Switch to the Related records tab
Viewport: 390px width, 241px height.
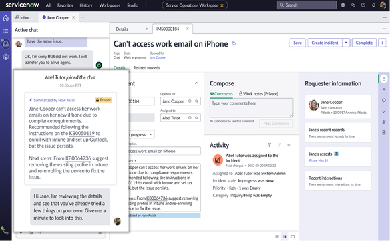coord(146,68)
